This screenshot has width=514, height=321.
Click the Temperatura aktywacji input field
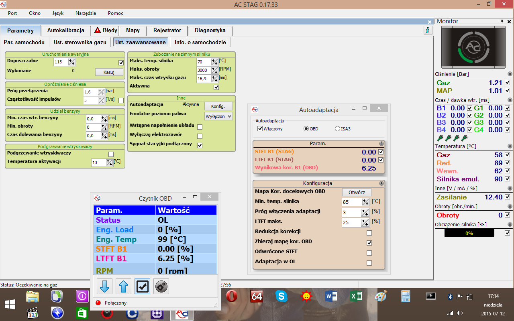click(99, 163)
